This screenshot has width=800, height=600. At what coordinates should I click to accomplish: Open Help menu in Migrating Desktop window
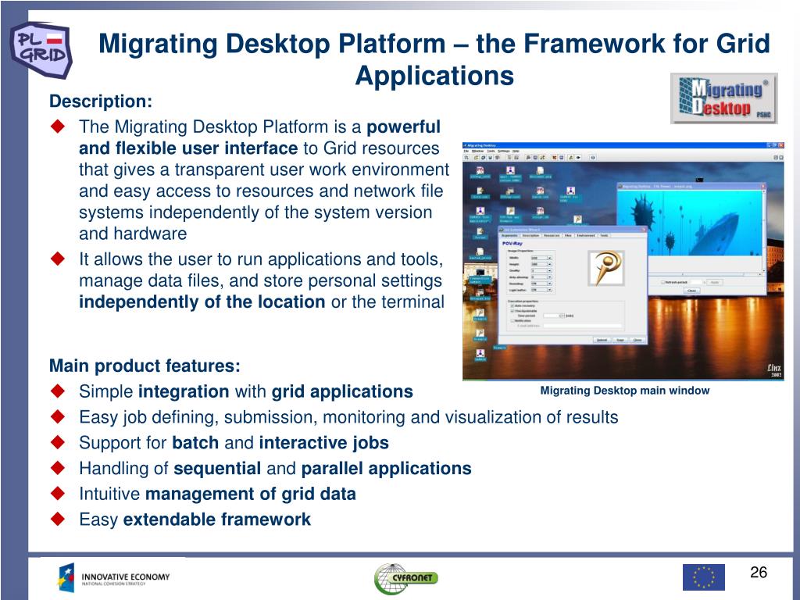516,151
